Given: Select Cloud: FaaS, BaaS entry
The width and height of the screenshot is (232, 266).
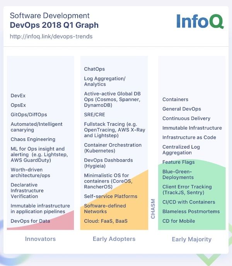Looking at the screenshot, I should tap(106, 221).
